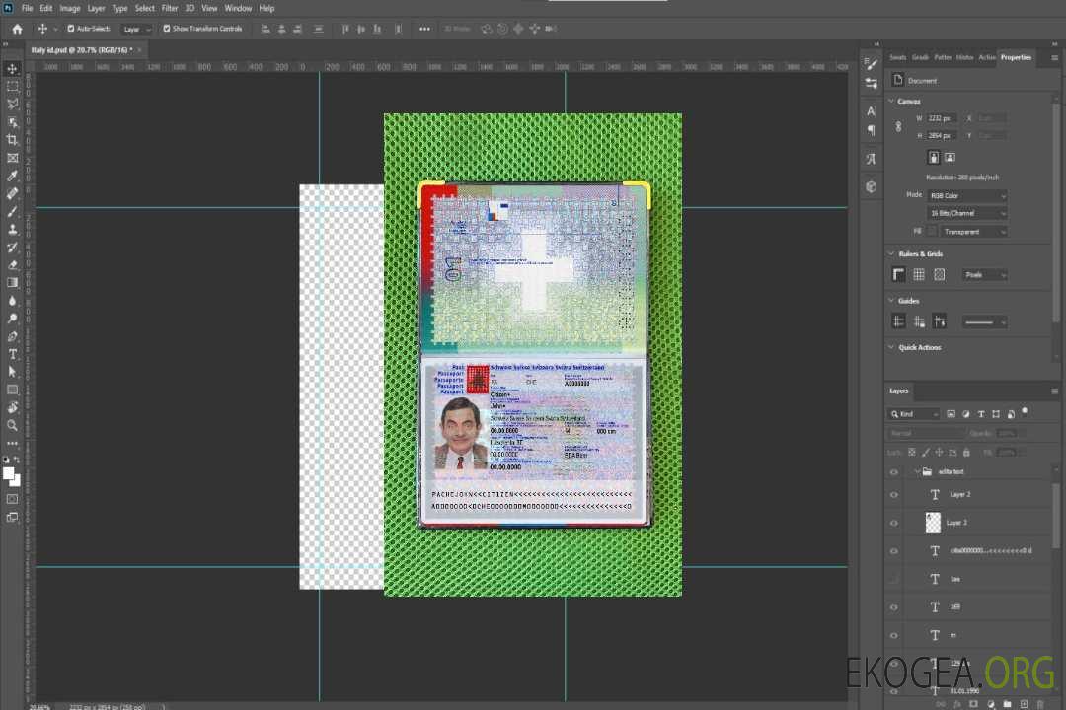This screenshot has width=1066, height=710.
Task: Open the Pixels ruler units dropdown
Action: coord(985,274)
